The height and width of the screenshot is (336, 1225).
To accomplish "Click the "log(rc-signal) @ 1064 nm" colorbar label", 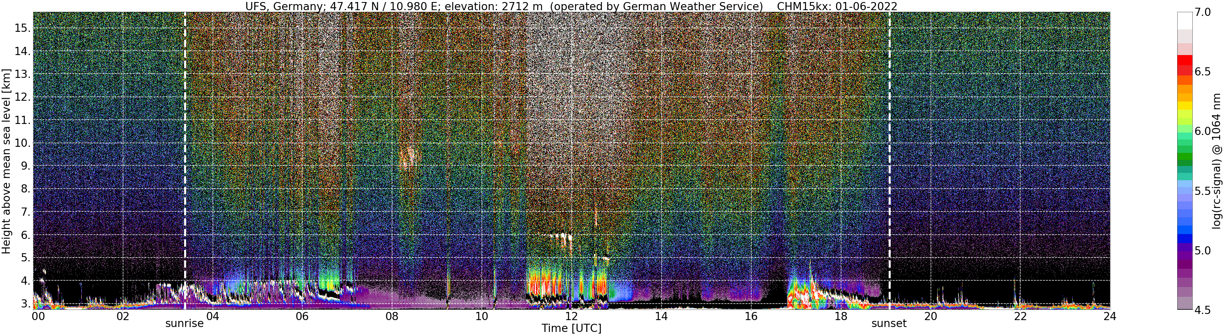I will [x=1216, y=161].
